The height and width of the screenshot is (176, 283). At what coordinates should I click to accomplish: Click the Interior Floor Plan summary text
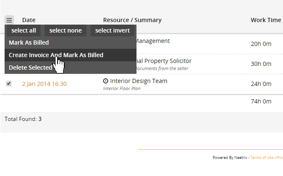122,88
